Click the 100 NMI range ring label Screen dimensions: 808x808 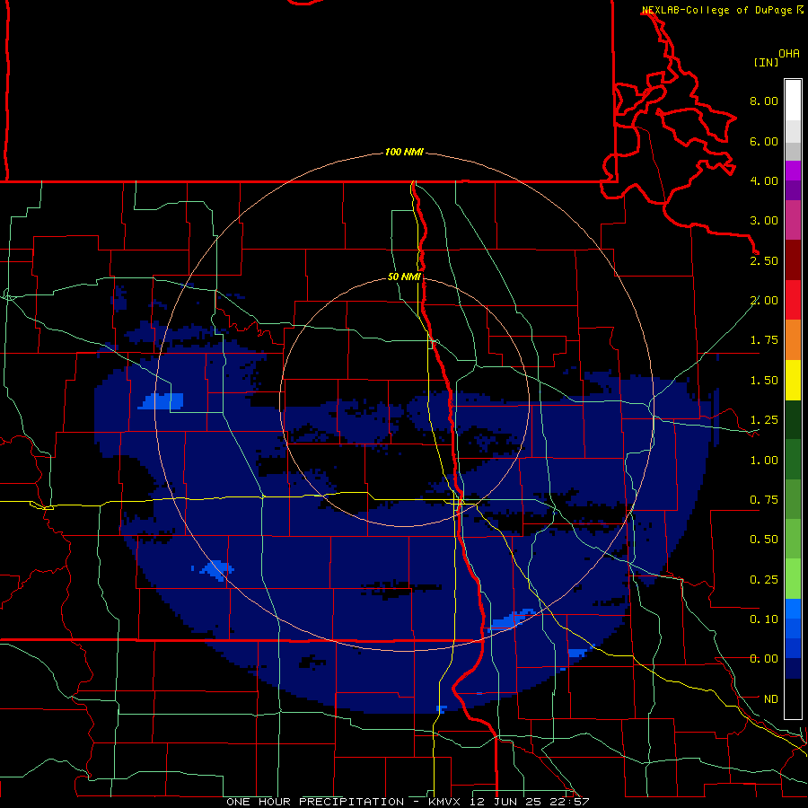404,152
